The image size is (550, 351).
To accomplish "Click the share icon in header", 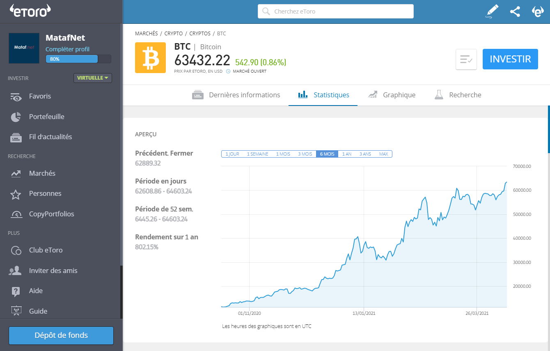I will click(515, 11).
